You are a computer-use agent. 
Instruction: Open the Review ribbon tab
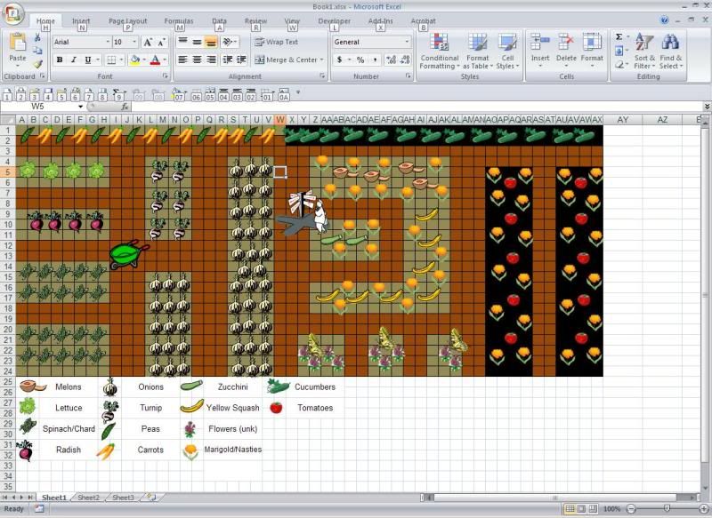coord(255,20)
